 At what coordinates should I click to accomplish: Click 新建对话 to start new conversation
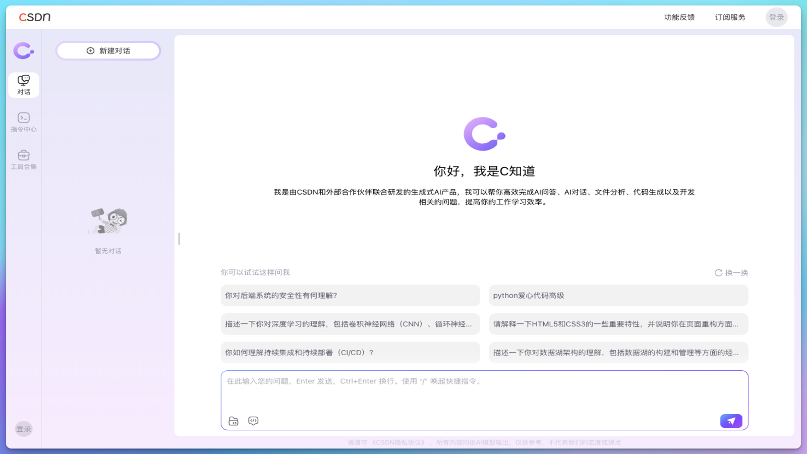tap(107, 50)
